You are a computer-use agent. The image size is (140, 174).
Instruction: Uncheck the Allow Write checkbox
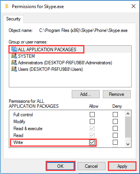tap(92, 142)
